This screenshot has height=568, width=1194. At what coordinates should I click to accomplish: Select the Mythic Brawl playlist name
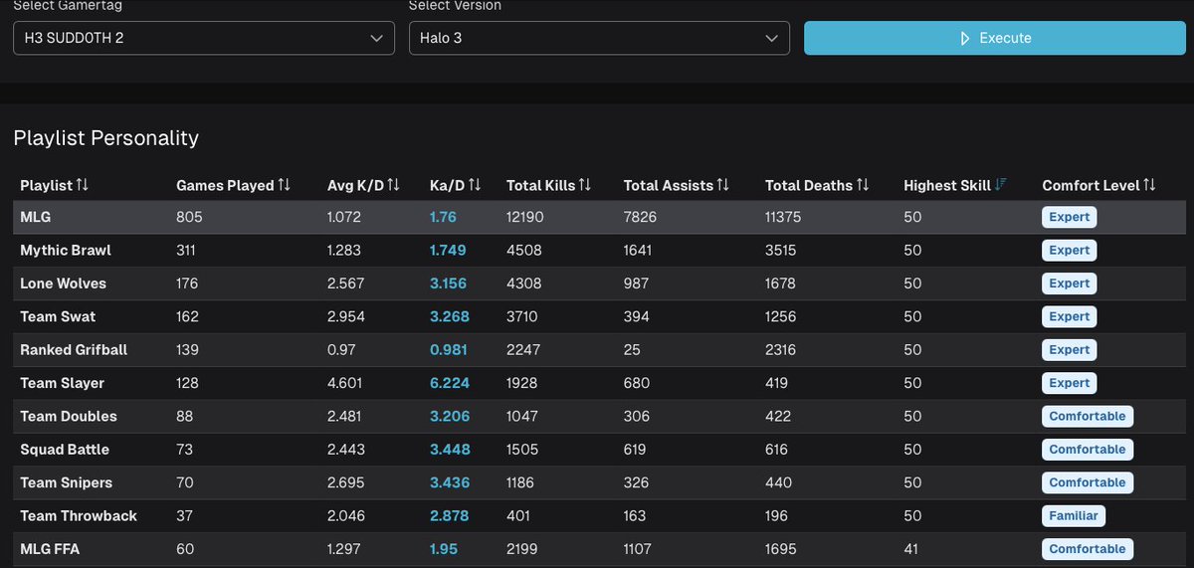click(x=66, y=250)
